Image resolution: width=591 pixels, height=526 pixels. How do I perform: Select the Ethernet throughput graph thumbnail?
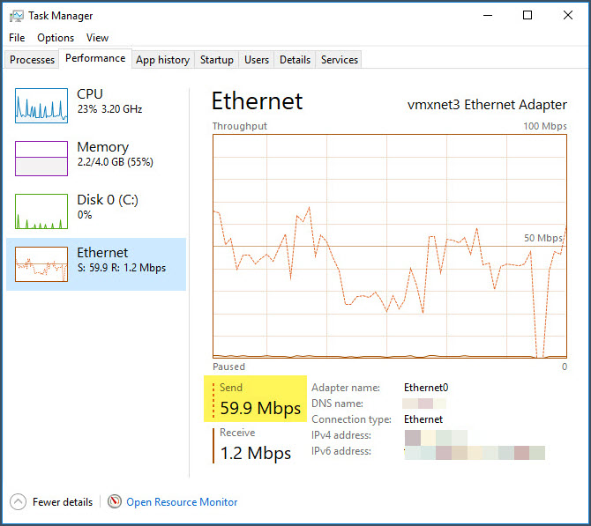coord(41,264)
